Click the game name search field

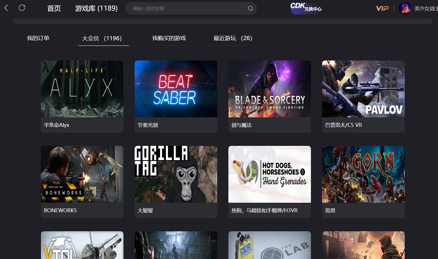point(188,8)
